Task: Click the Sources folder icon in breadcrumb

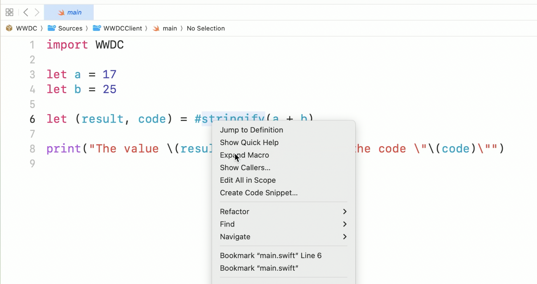Action: click(x=52, y=28)
